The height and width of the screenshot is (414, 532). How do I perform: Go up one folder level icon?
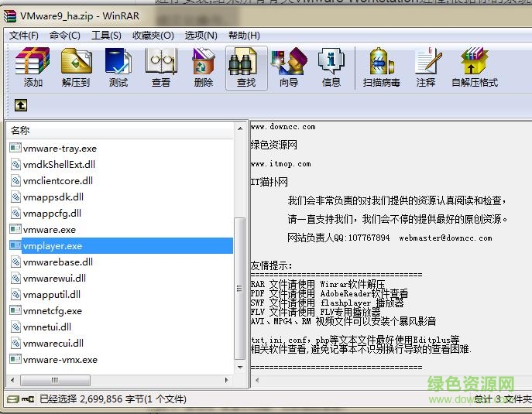point(21,105)
